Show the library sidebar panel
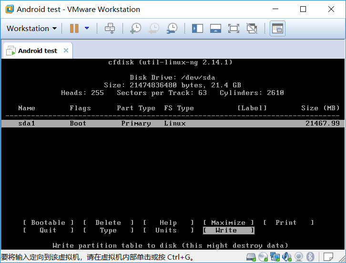 tap(197, 29)
